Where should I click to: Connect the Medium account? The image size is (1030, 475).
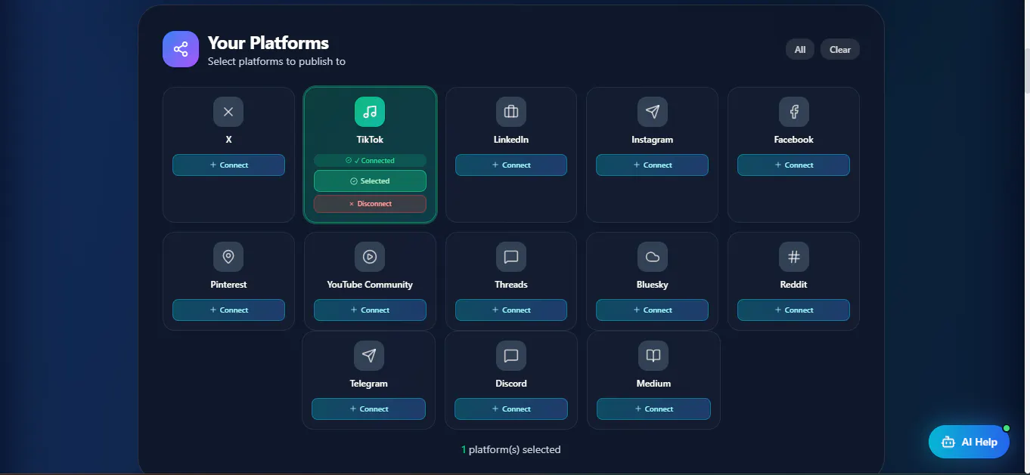coord(653,409)
